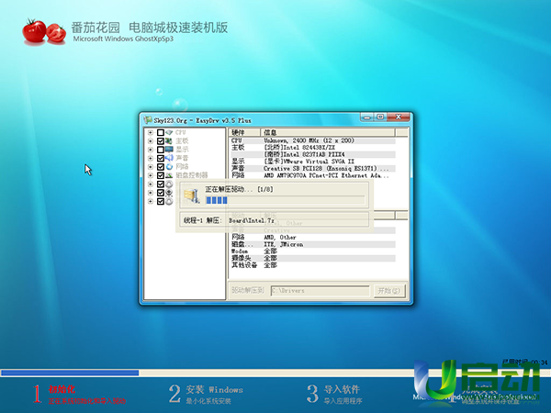Viewport: 551px width, 413px height.
Task: Select step 1 初始化 label
Action: (x=62, y=389)
